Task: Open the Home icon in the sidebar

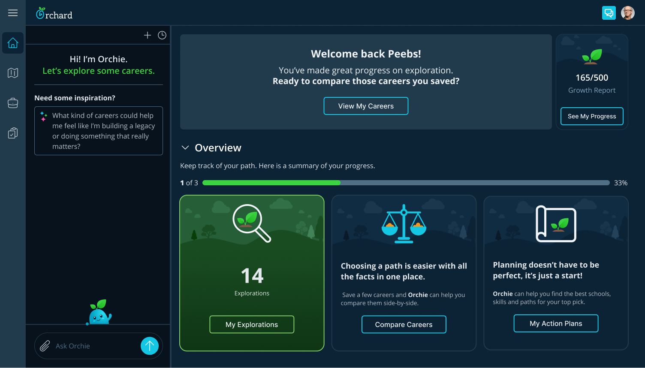Action: (13, 43)
